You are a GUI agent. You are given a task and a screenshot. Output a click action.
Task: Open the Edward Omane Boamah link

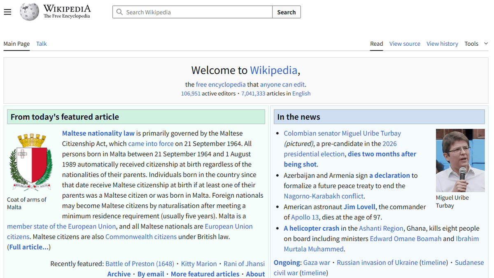pyautogui.click(x=405, y=238)
